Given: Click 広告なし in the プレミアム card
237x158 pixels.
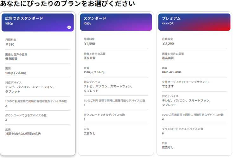Looking at the screenshot, I should [168, 147].
